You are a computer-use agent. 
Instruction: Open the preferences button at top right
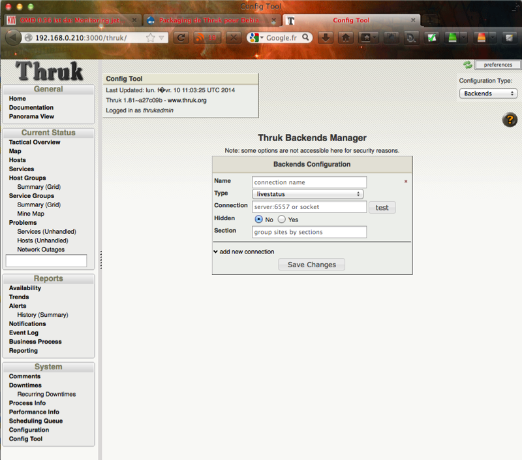pyautogui.click(x=497, y=65)
